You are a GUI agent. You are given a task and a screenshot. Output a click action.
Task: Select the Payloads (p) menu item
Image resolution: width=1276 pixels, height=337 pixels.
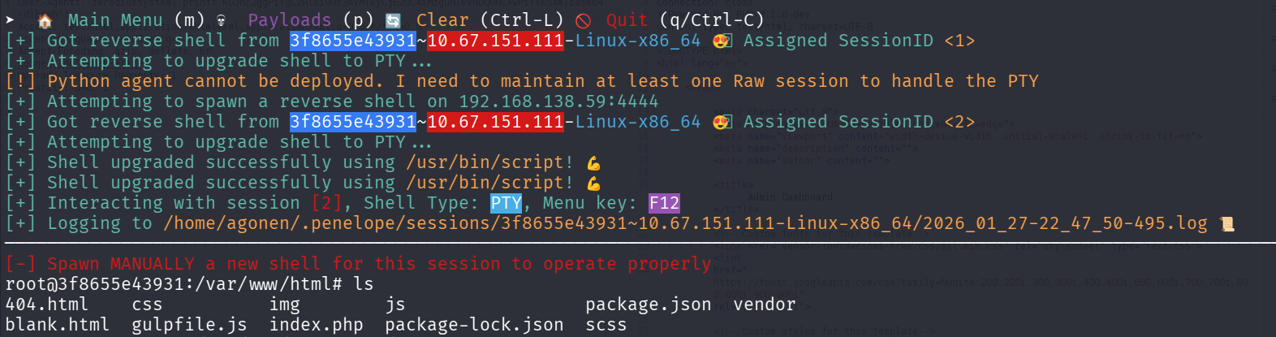click(311, 20)
